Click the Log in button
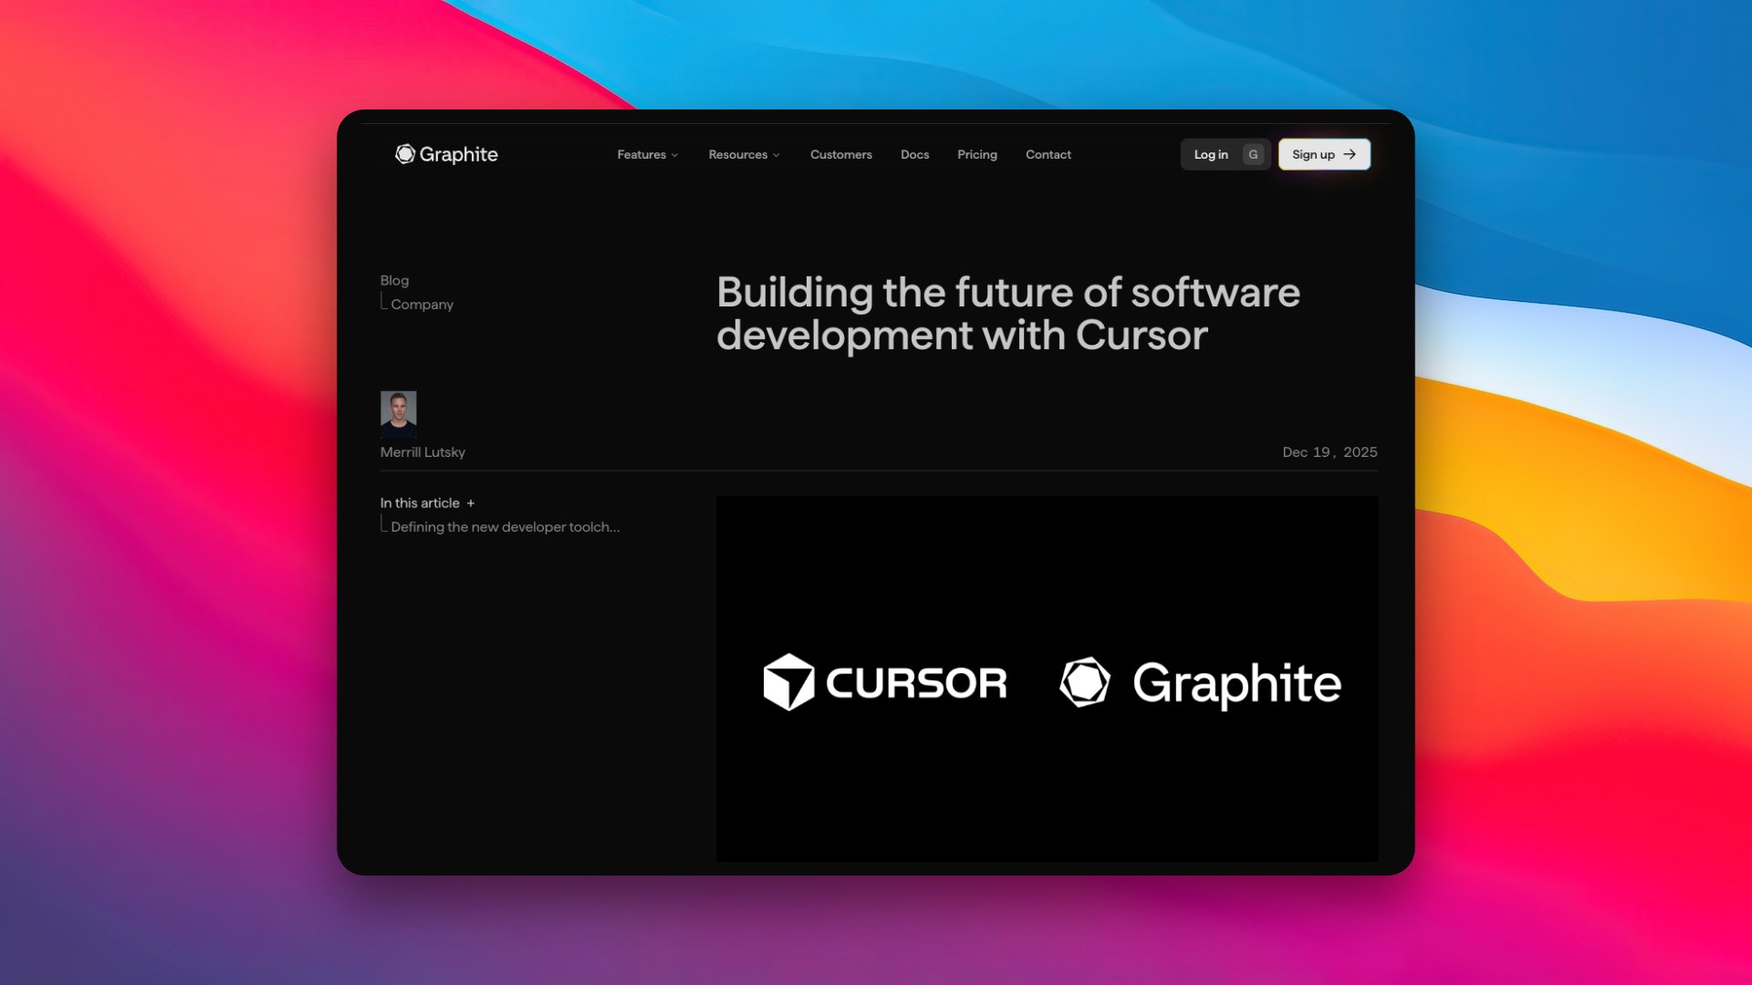The width and height of the screenshot is (1752, 985). 1225,154
